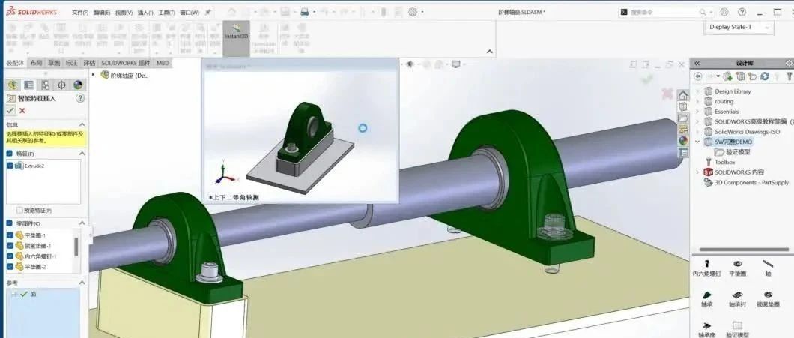
Task: Click the 内六角螺钉 library part thumbnail
Action: [706, 268]
